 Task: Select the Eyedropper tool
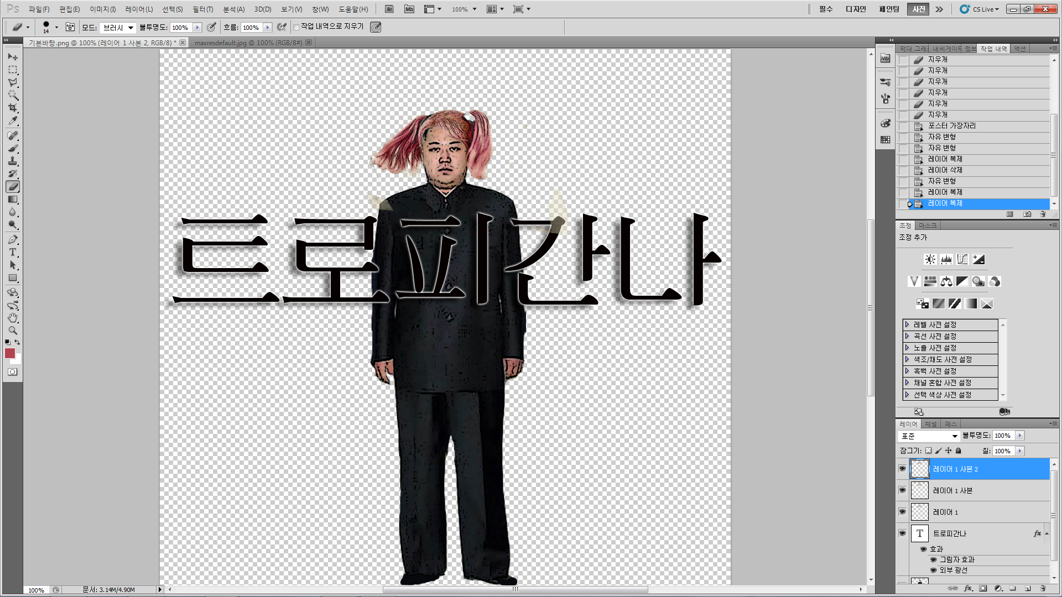[13, 121]
